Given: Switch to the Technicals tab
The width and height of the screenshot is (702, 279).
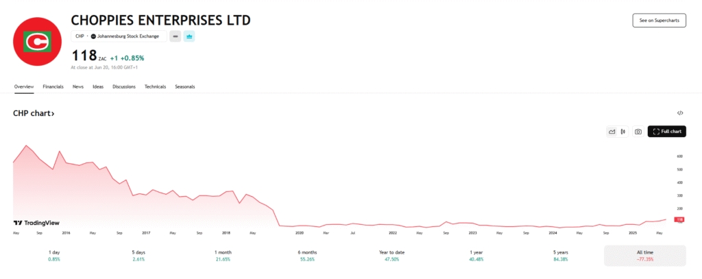Looking at the screenshot, I should point(155,86).
